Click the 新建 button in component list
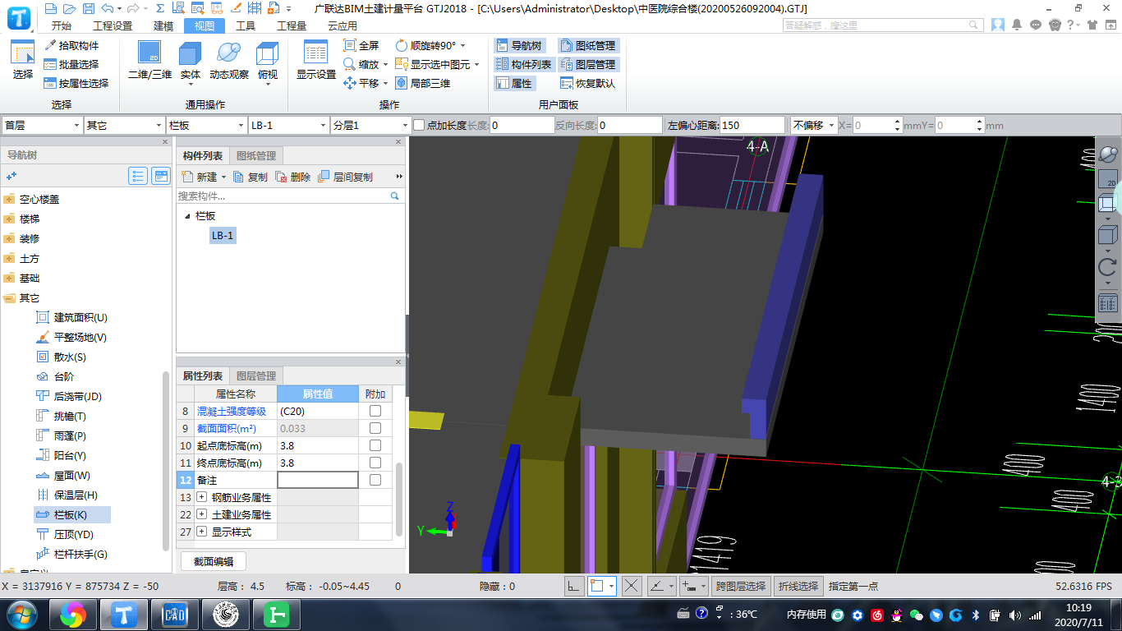This screenshot has height=631, width=1122. pyautogui.click(x=204, y=177)
